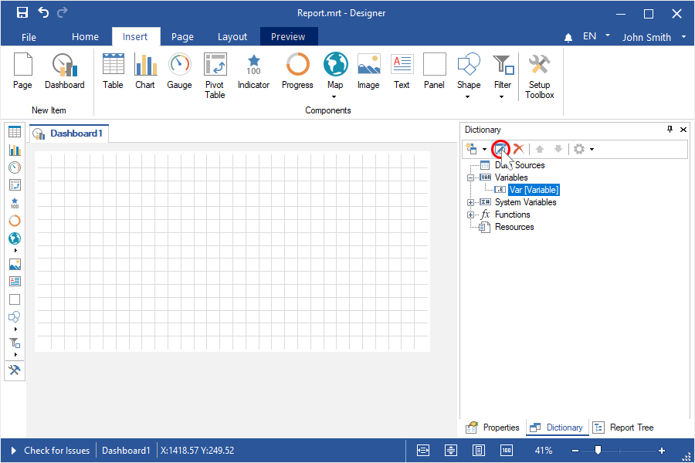Select the shape tool in the left toolbox
Image resolution: width=695 pixels, height=463 pixels.
coord(15,317)
